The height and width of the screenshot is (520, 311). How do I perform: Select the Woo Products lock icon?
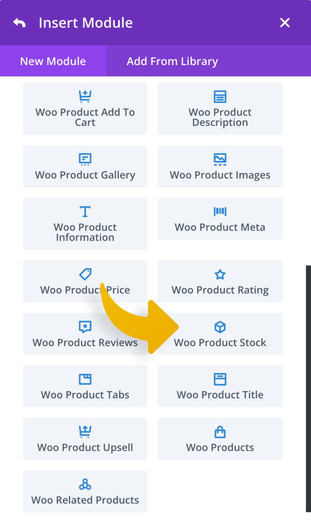(x=220, y=431)
